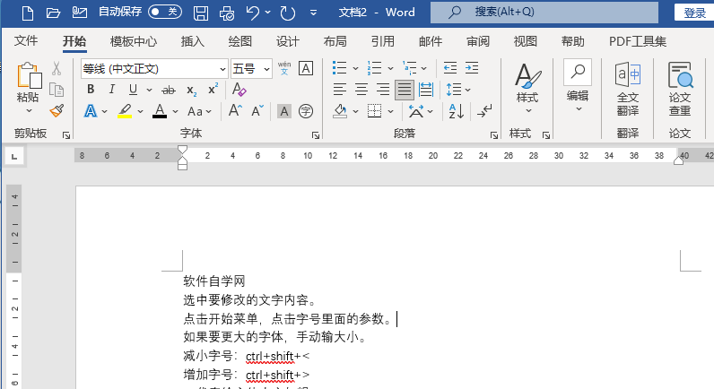Screen dimensions: 714x389
Task: Click the highlight color yellow marker
Action: [125, 111]
